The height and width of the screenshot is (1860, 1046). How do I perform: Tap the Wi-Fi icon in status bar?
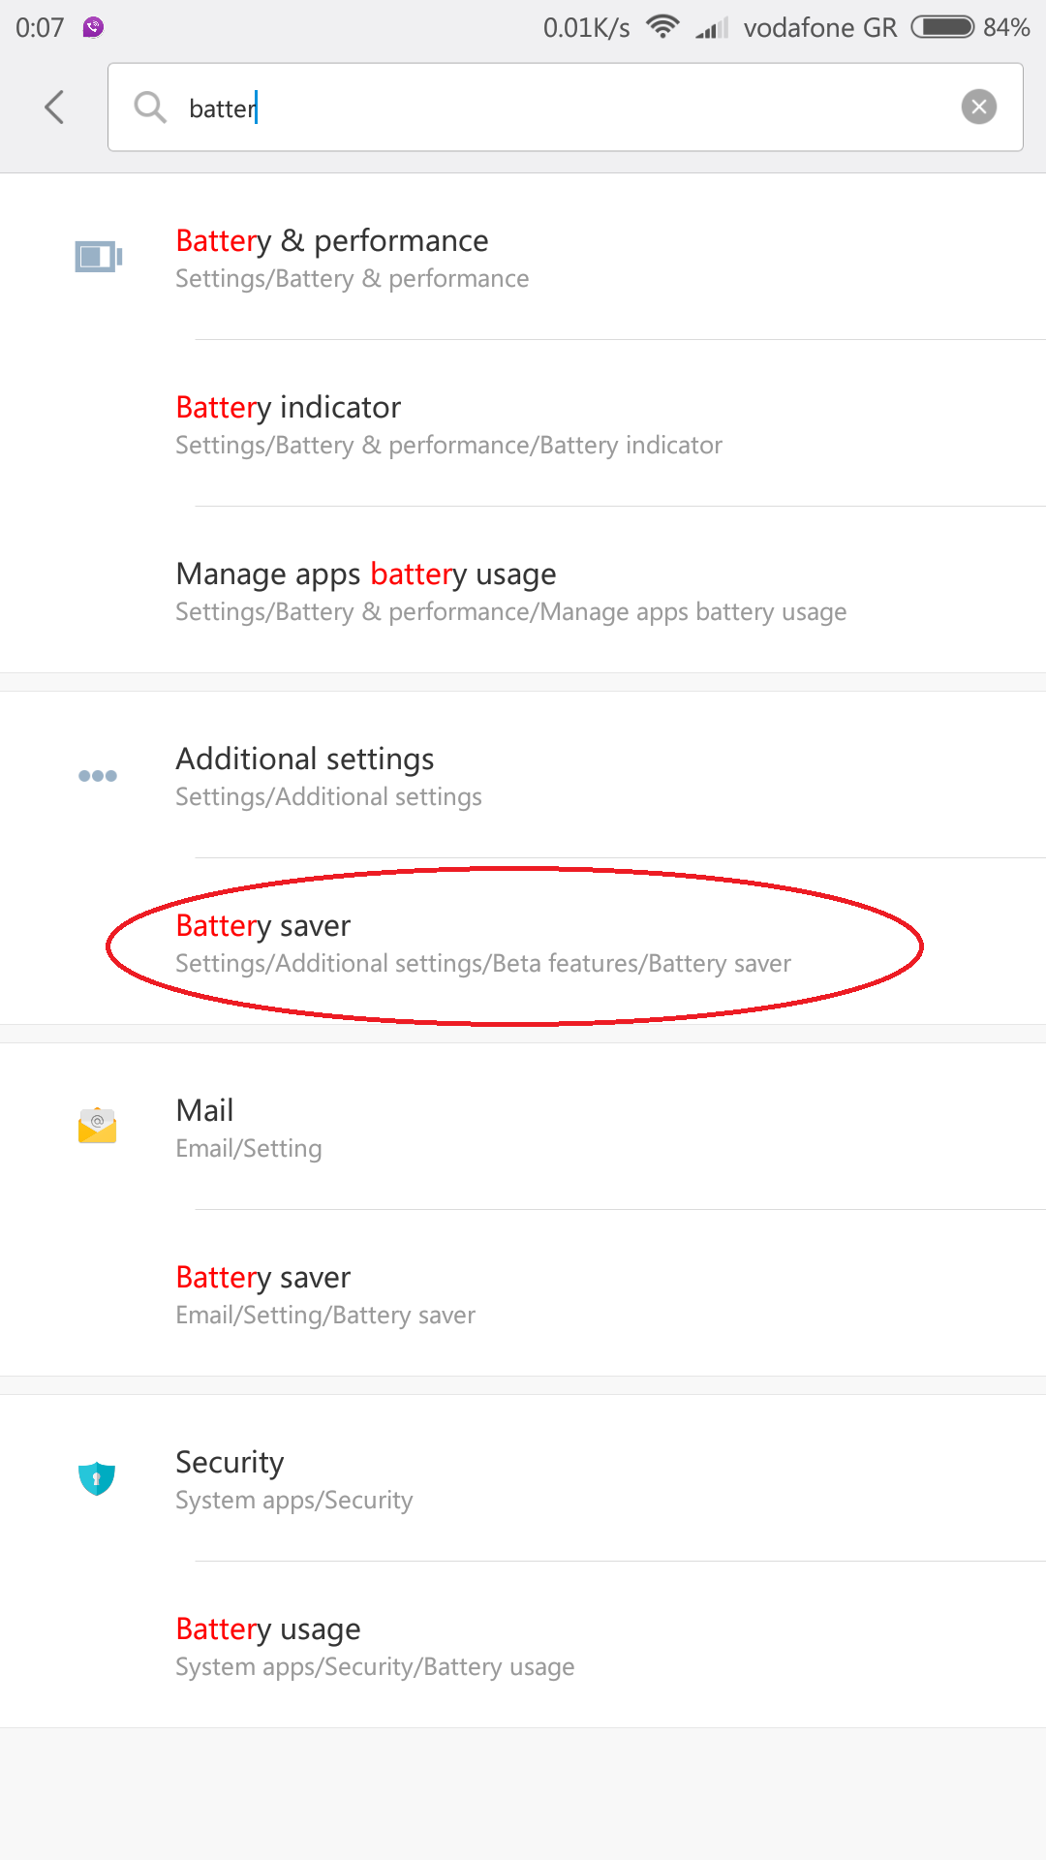pyautogui.click(x=662, y=27)
